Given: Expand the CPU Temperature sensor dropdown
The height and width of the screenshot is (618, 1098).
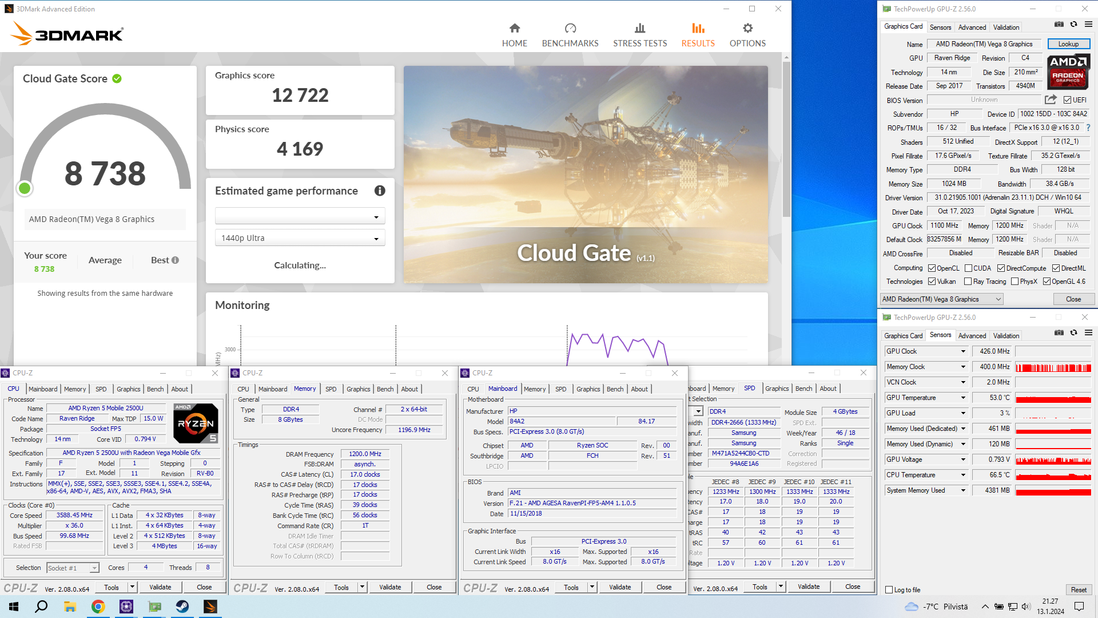Looking at the screenshot, I should [x=962, y=475].
